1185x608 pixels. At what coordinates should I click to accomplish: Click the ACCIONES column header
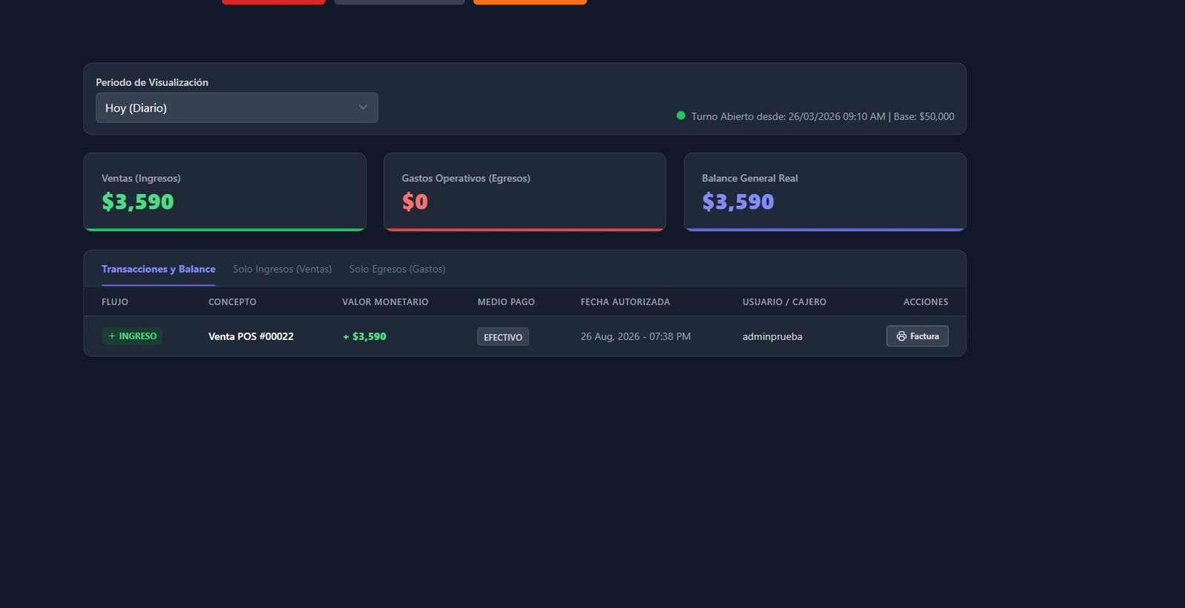click(926, 302)
